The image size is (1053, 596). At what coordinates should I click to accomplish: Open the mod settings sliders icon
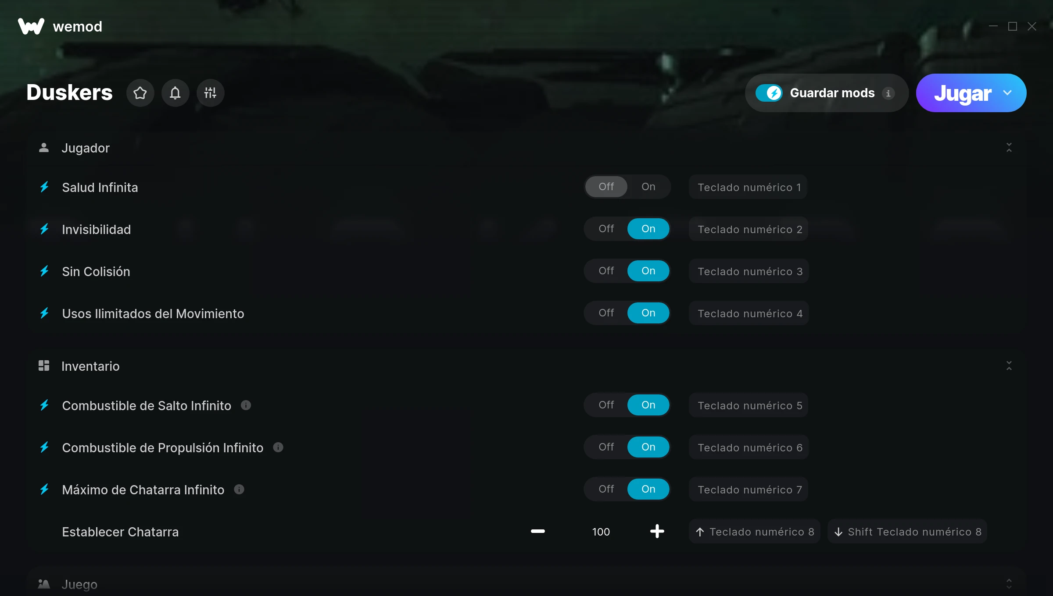coord(210,93)
